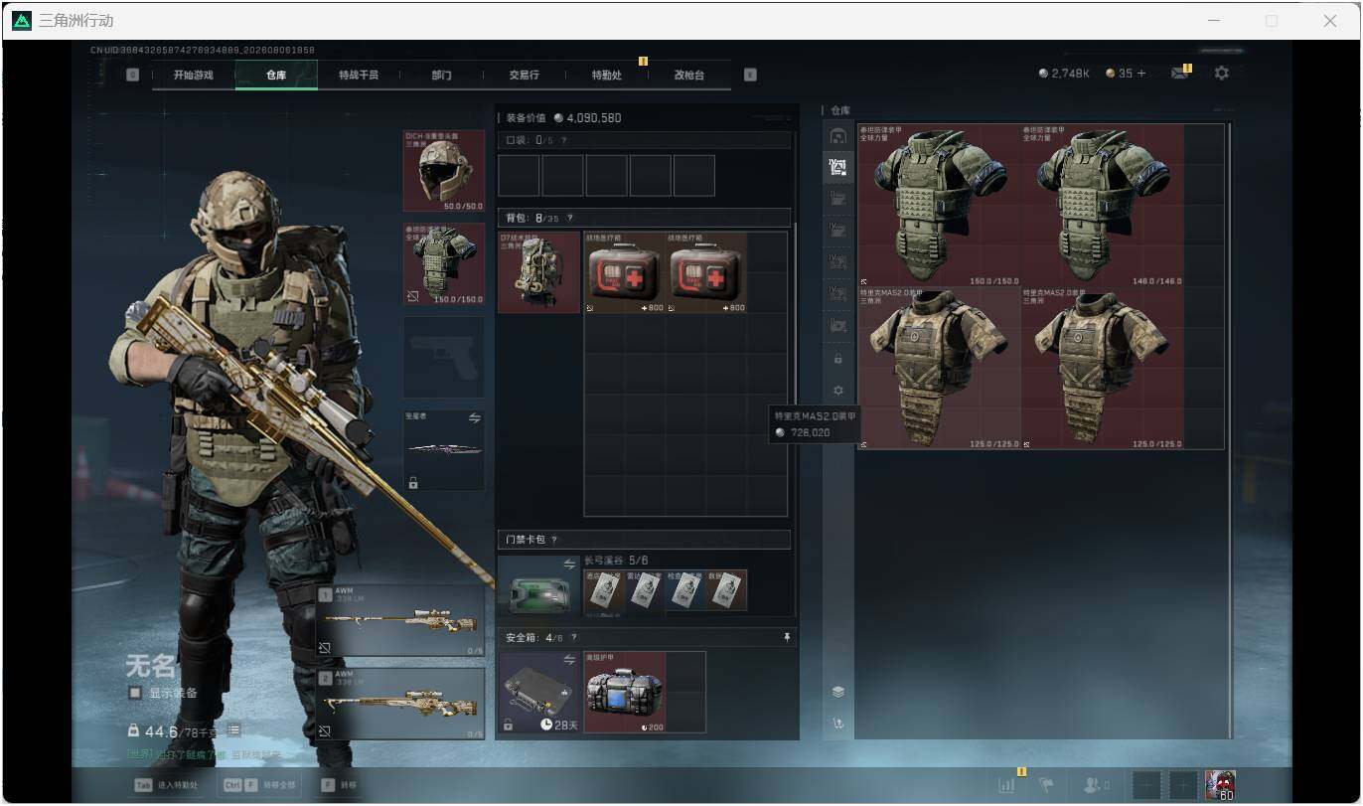Screen dimensions: 1363x806
Task: Switch to the 改枪台 tab
Action: click(x=688, y=75)
